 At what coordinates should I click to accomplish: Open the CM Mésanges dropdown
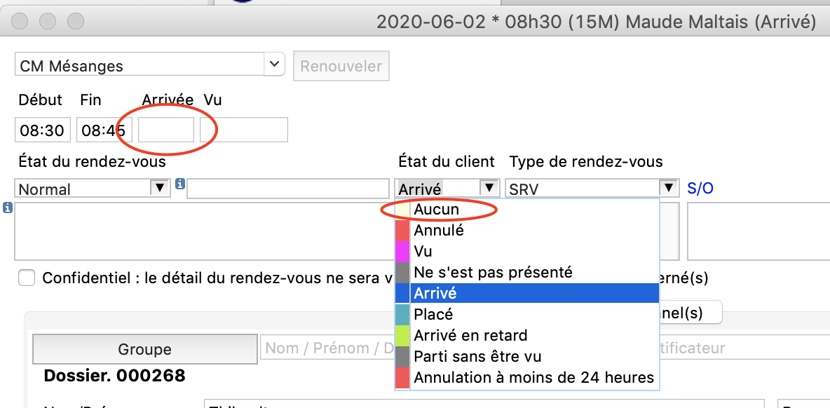click(273, 65)
